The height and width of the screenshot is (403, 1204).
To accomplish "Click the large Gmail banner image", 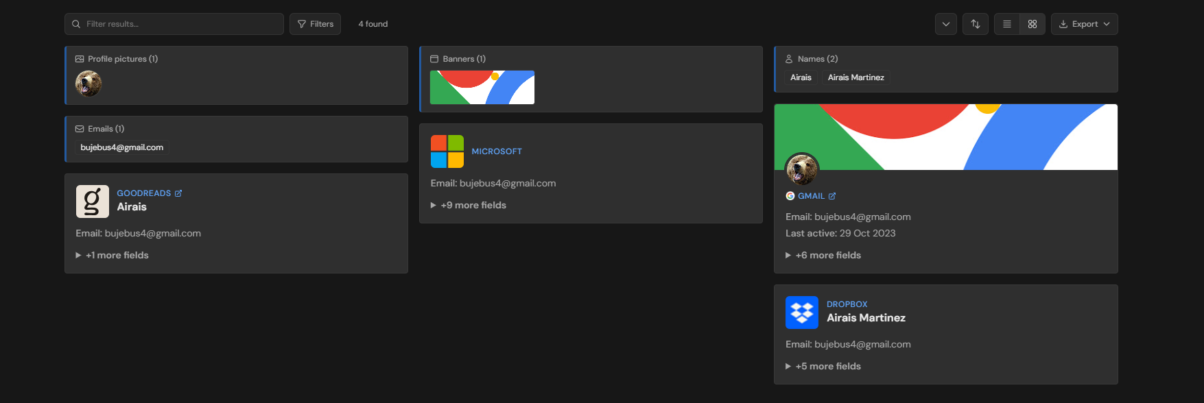I will point(946,137).
